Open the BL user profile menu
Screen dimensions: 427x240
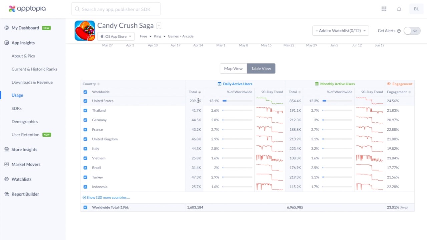416,9
